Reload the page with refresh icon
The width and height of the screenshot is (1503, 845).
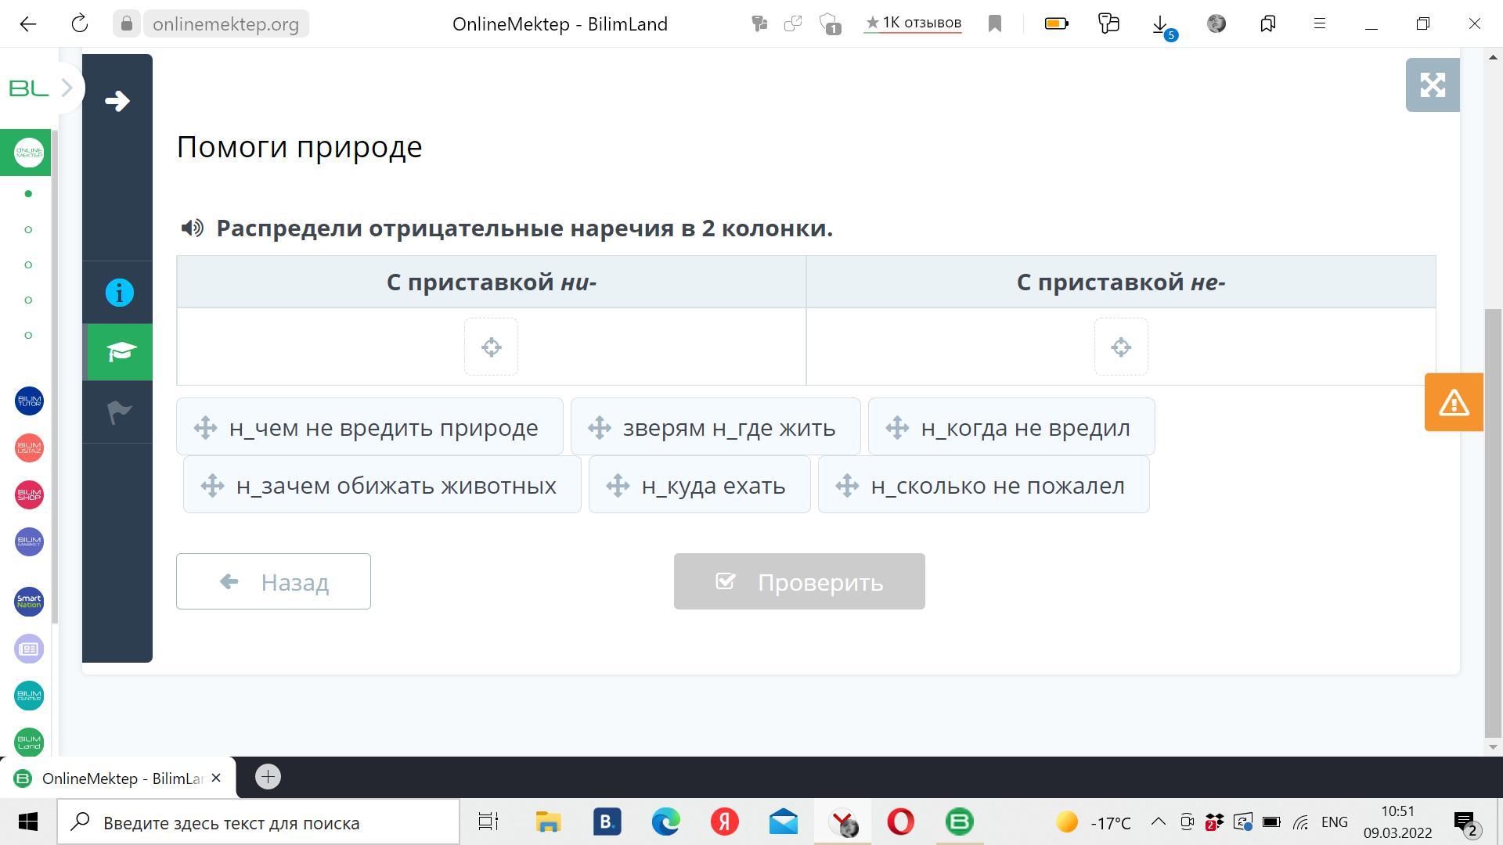point(80,23)
